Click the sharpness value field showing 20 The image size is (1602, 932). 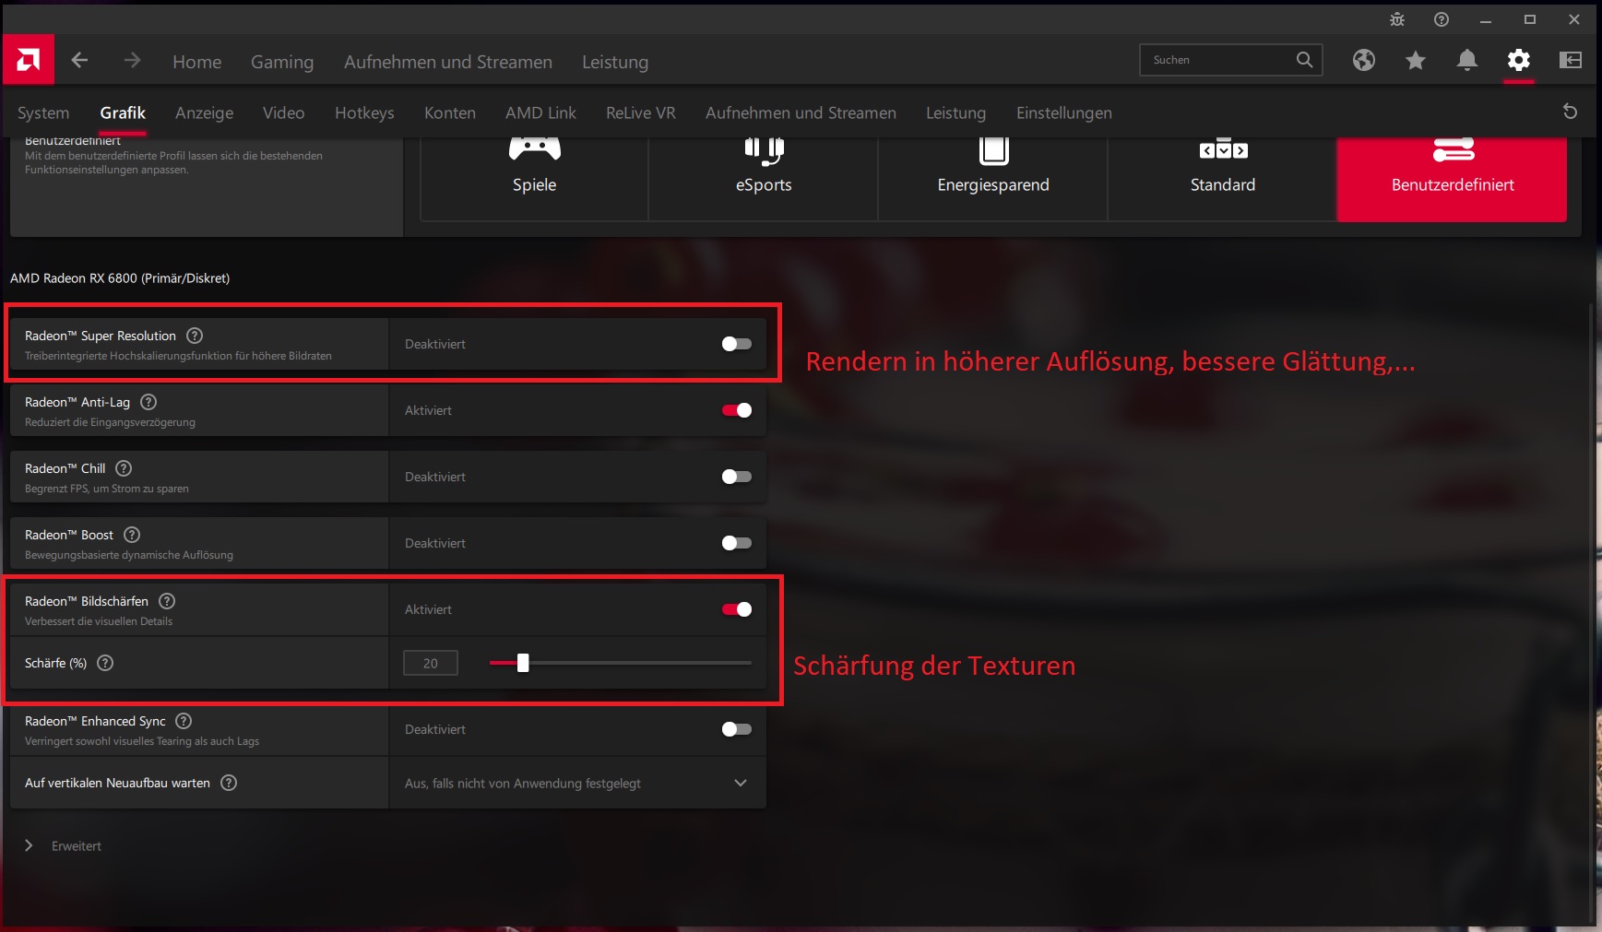431,663
